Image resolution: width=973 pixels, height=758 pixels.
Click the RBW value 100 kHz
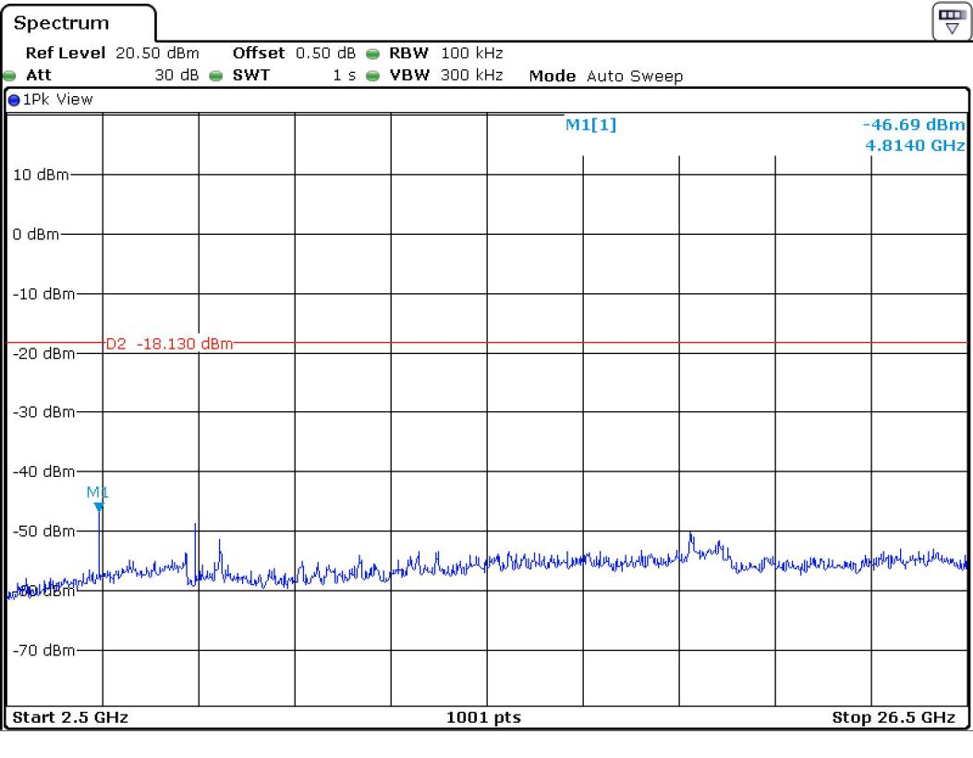point(471,54)
